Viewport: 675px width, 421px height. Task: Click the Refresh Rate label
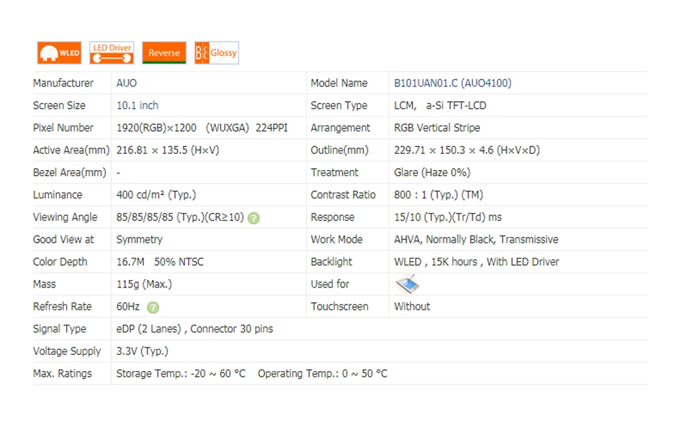pyautogui.click(x=62, y=307)
